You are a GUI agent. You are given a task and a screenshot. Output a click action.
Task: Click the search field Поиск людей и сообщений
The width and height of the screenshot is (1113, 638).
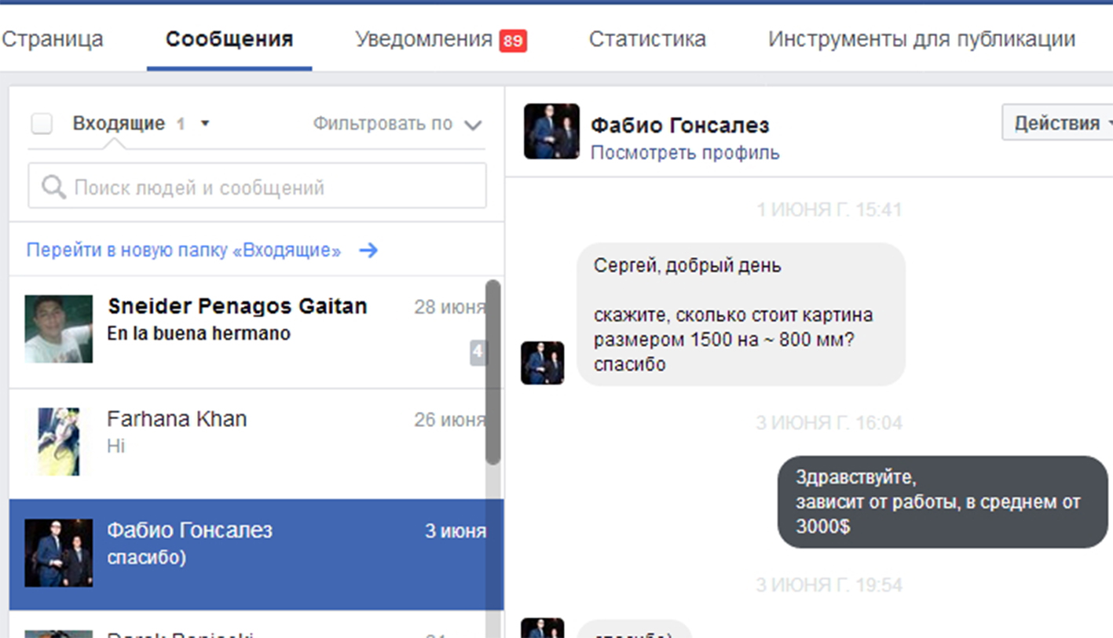point(257,186)
